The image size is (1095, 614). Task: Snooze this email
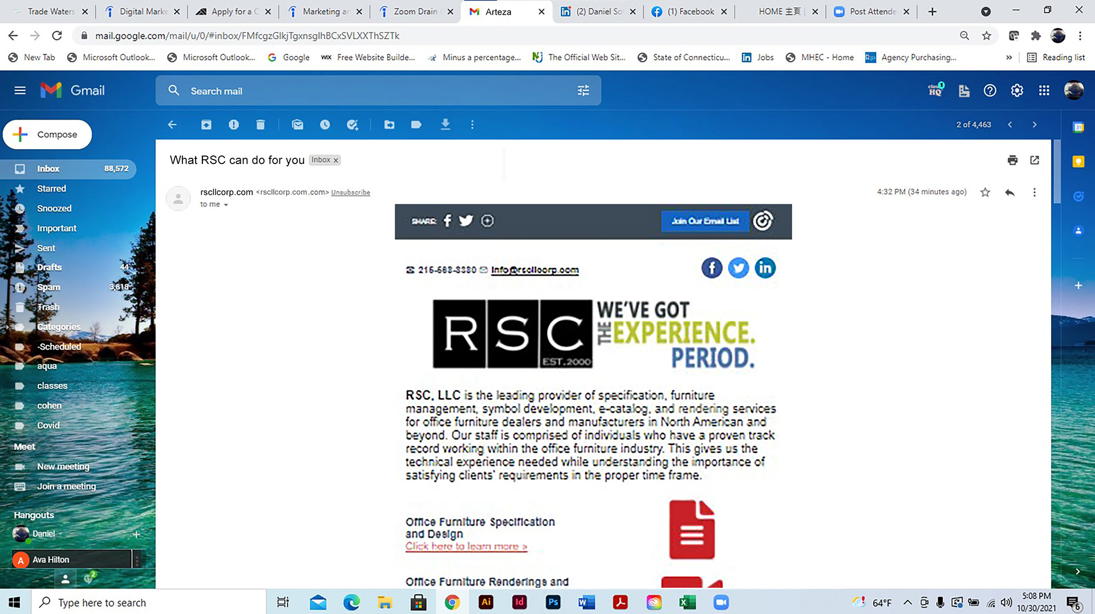pos(325,125)
